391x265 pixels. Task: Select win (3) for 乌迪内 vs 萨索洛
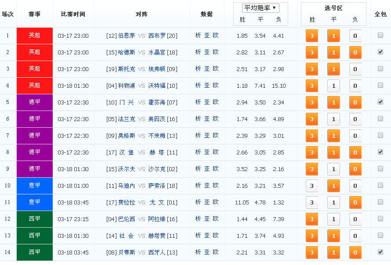pyautogui.click(x=312, y=186)
